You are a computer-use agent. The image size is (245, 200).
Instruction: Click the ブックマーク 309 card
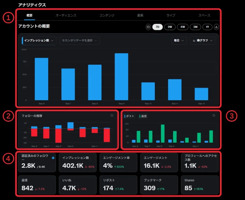click(x=159, y=185)
